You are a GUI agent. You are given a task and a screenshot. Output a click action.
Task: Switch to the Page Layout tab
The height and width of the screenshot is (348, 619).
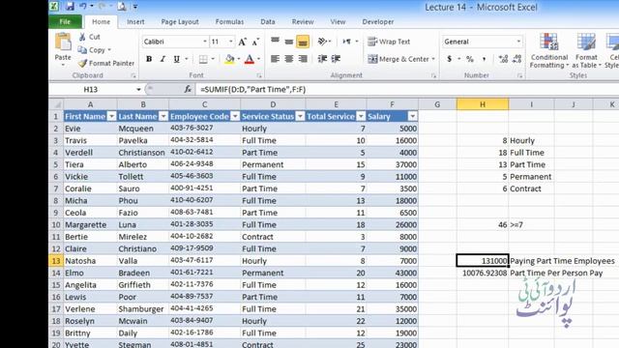click(x=180, y=21)
